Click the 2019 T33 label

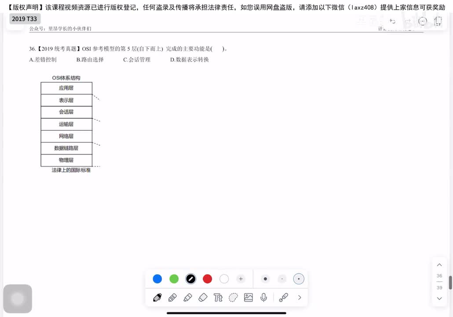(25, 19)
